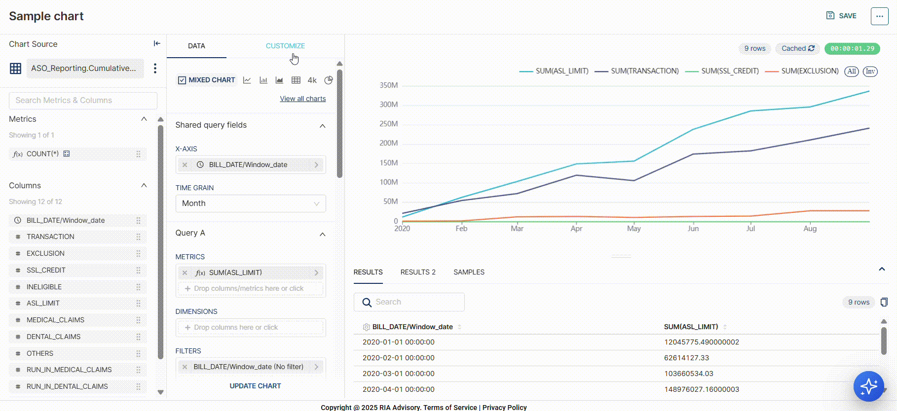Open the AI assistant sparkle button
This screenshot has height=411, width=897.
(868, 386)
